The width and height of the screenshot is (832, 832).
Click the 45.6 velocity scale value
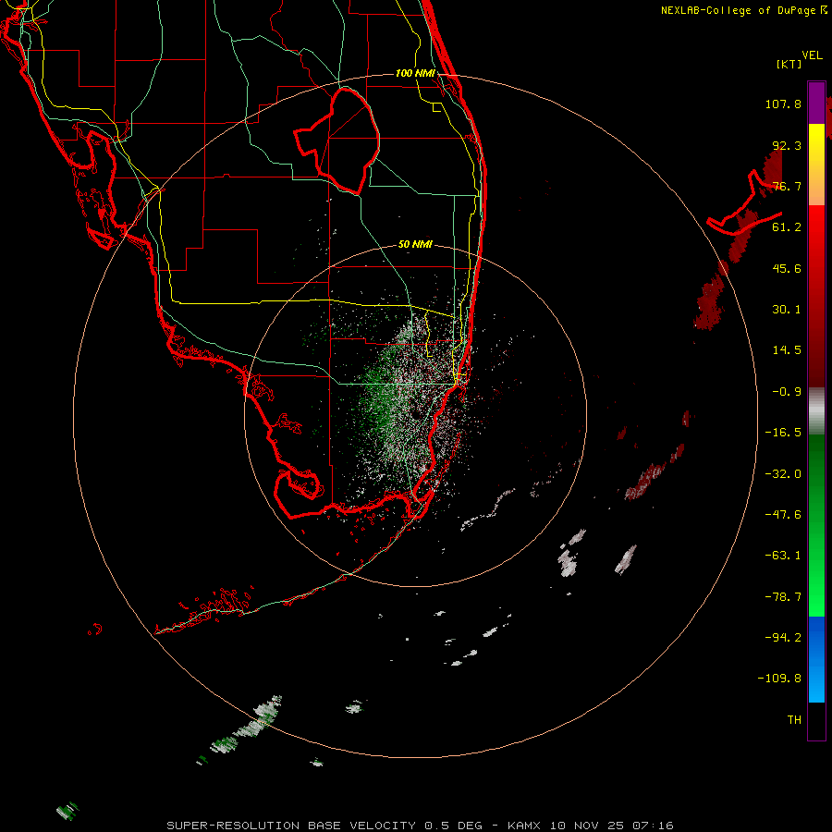pyautogui.click(x=787, y=268)
